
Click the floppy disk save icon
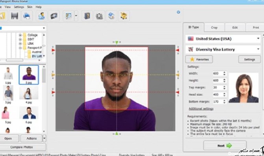[15, 16]
